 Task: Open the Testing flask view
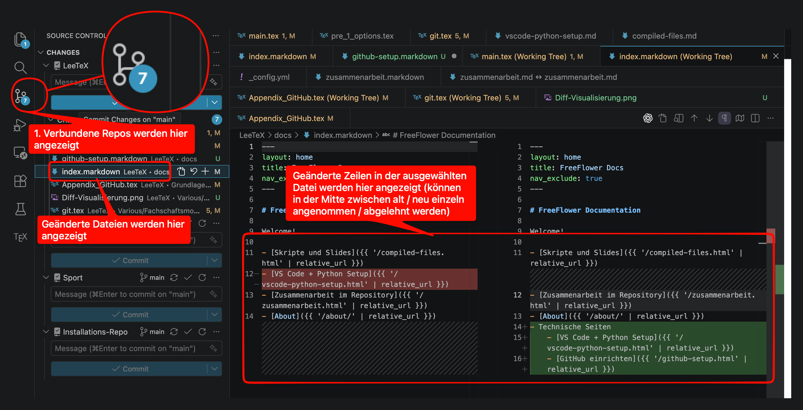coord(20,209)
